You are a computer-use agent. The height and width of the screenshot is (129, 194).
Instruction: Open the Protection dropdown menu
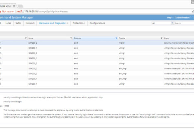pos(79,23)
